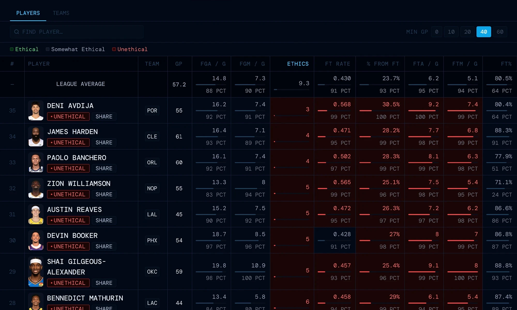This screenshot has width=517, height=310.
Task: Click the green Ethical legend square
Action: point(12,49)
